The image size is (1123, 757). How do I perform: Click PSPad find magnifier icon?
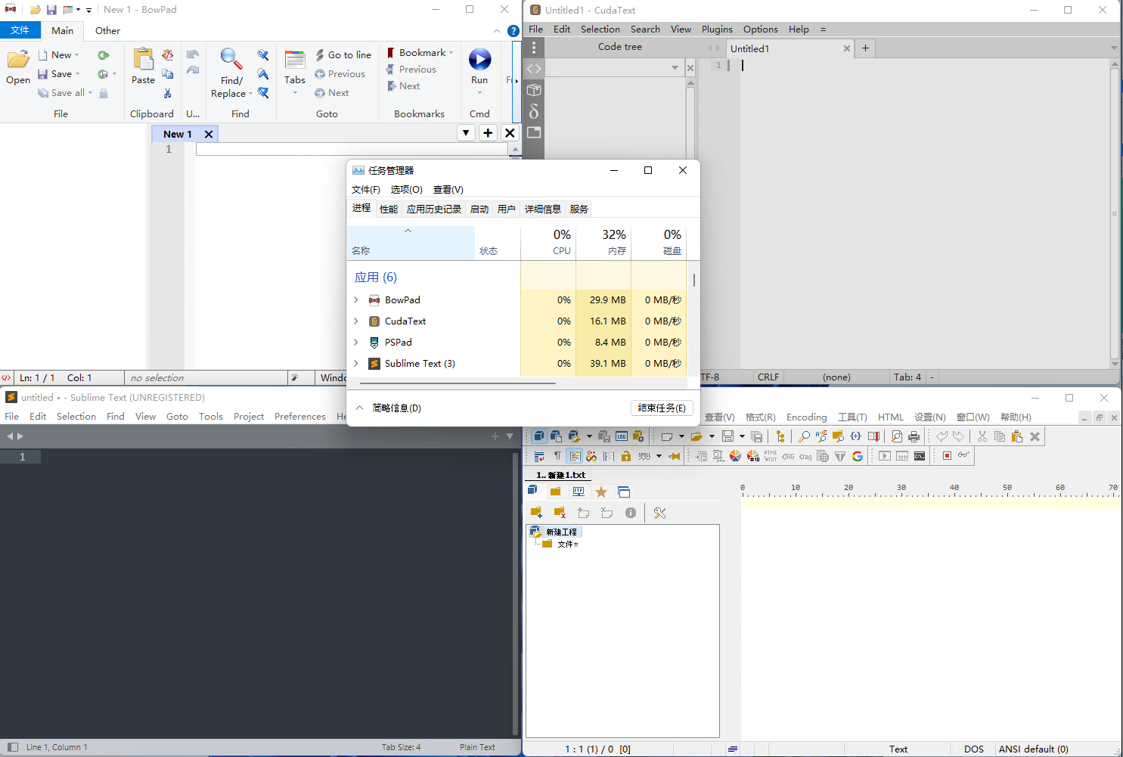pos(804,436)
